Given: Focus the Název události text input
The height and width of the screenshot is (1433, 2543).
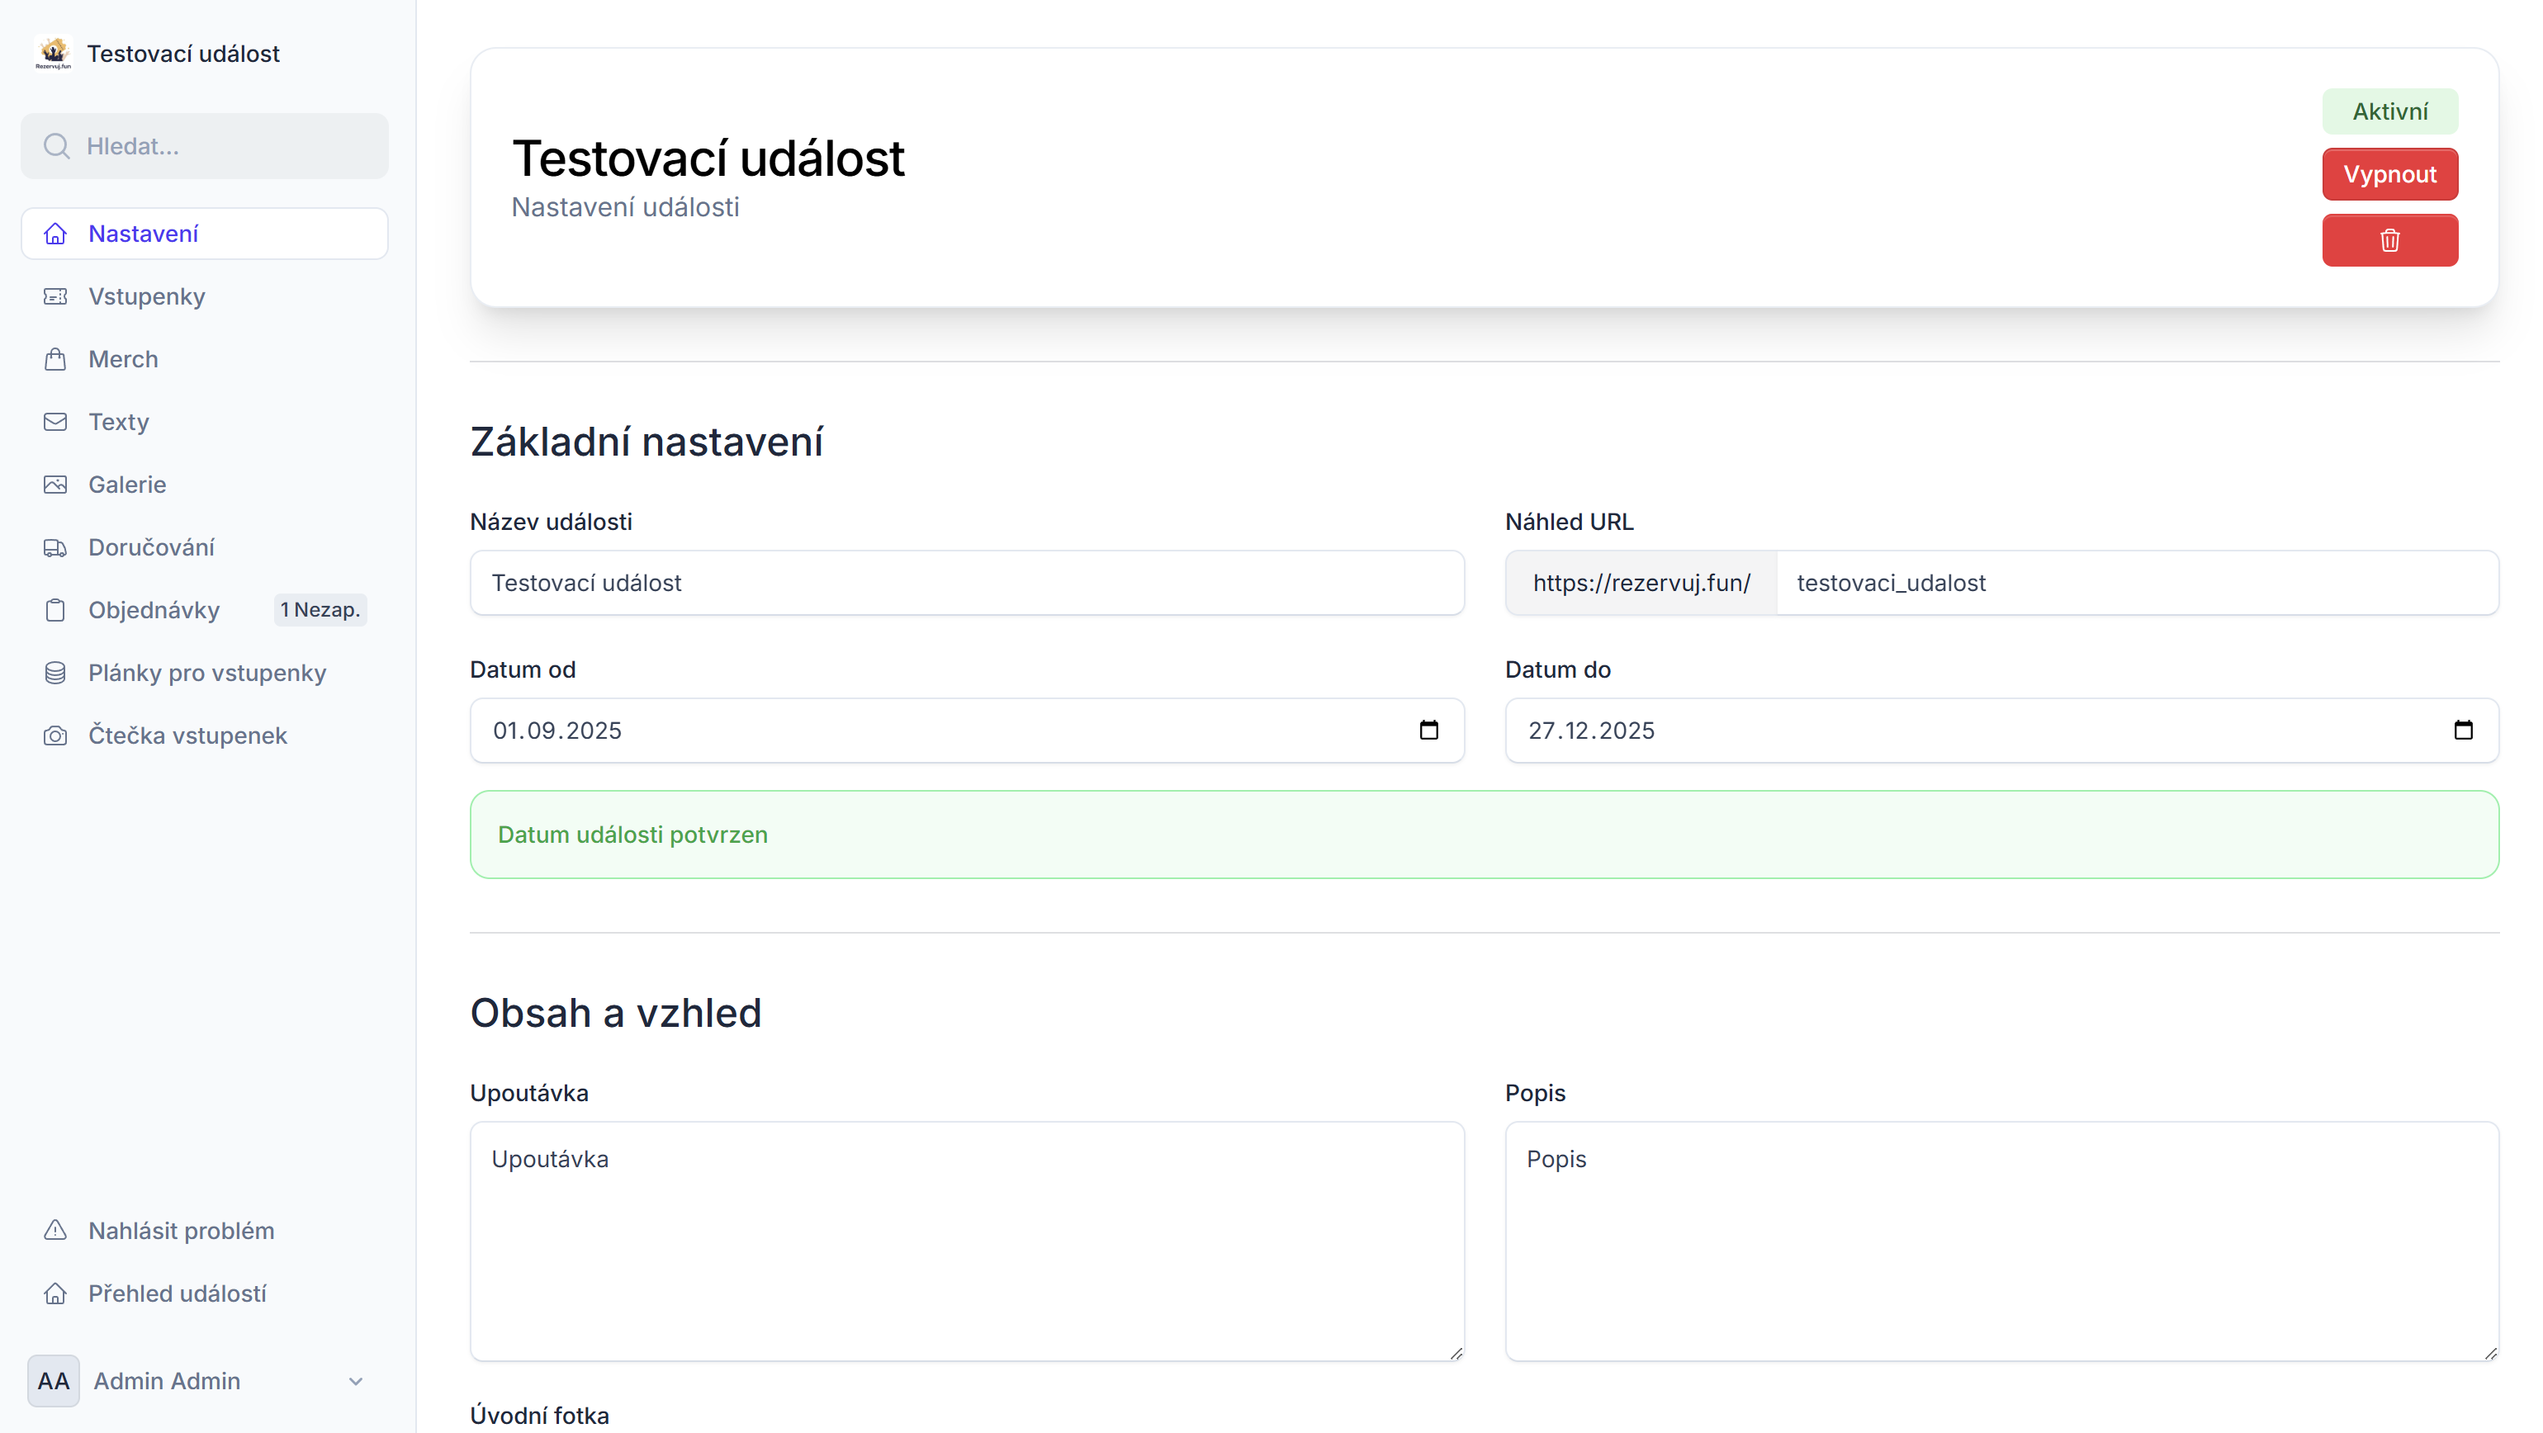Looking at the screenshot, I should click(965, 584).
